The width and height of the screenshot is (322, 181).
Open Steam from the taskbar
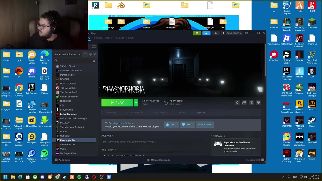click(64, 177)
